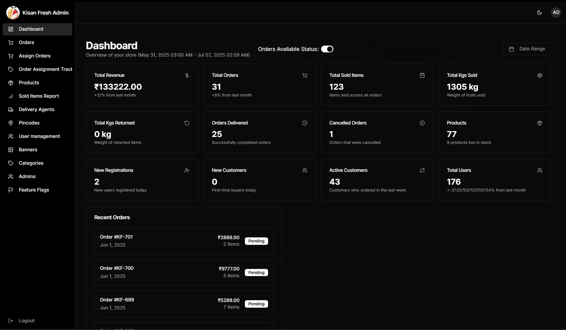Click the ₹5289.00 order amount
Viewport: 566px width, 330px height.
229,300
